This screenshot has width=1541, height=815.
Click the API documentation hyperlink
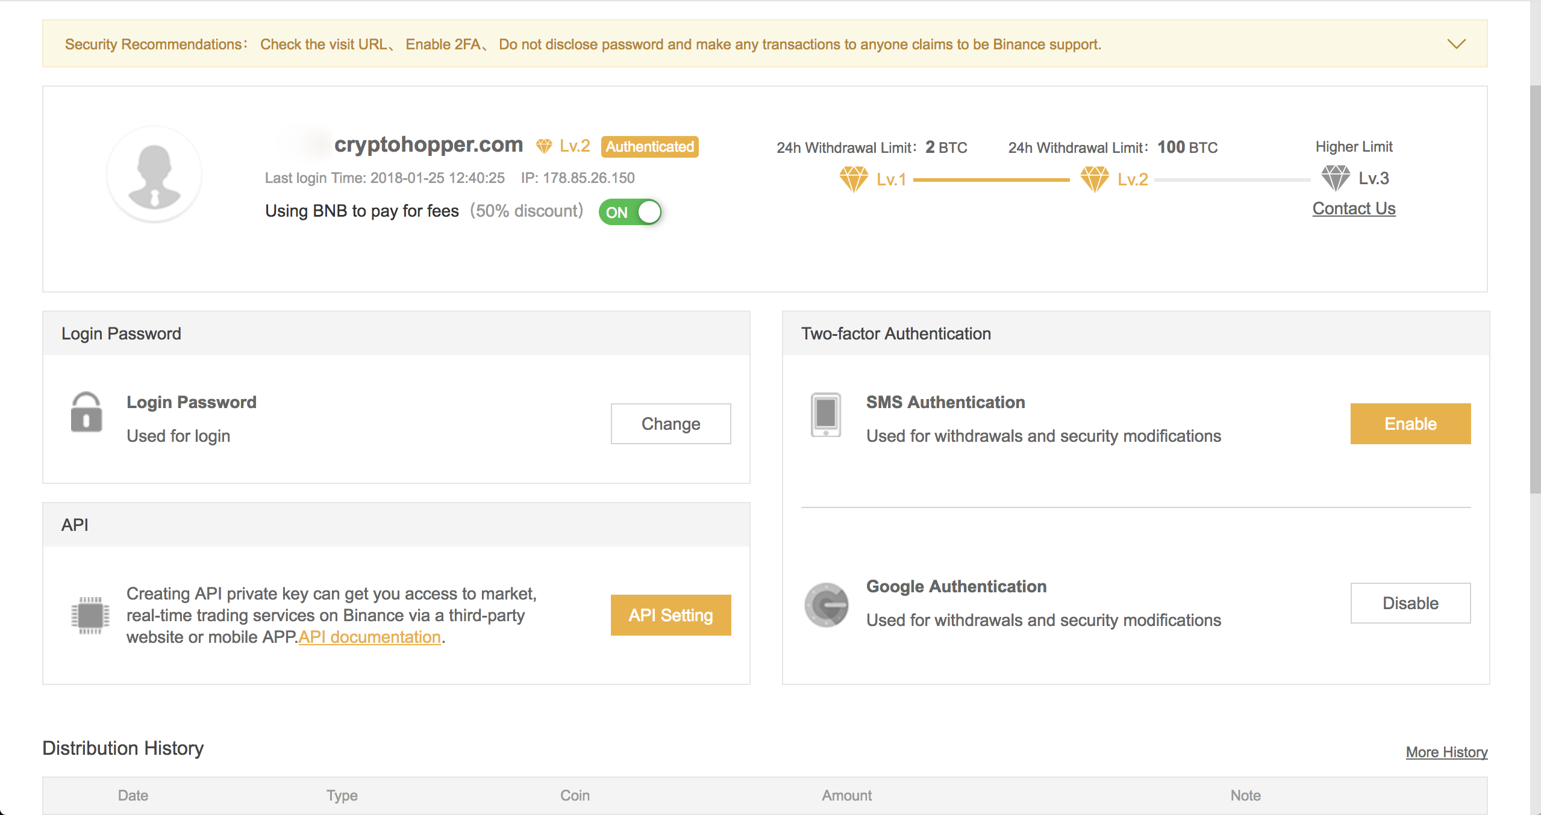[x=369, y=637]
